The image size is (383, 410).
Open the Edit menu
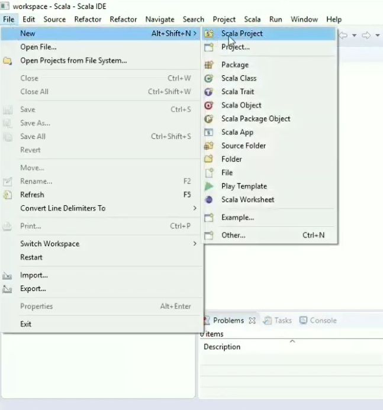click(28, 20)
